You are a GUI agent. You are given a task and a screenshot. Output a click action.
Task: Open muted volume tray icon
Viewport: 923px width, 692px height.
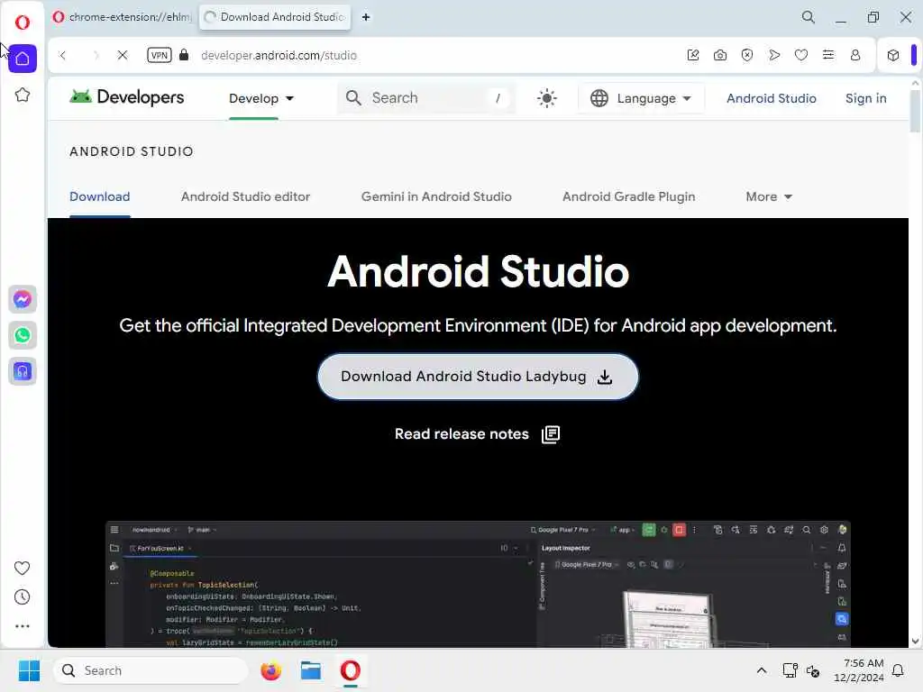813,670
